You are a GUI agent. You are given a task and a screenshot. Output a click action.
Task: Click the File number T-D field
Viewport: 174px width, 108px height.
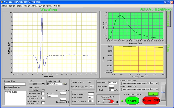pos(63,94)
